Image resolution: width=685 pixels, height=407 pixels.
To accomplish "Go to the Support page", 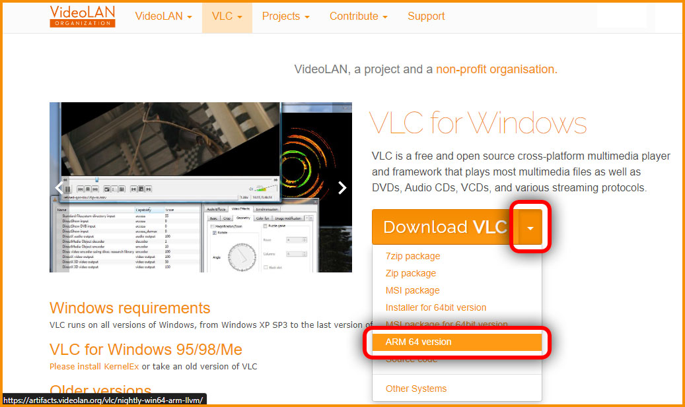I will 426,16.
